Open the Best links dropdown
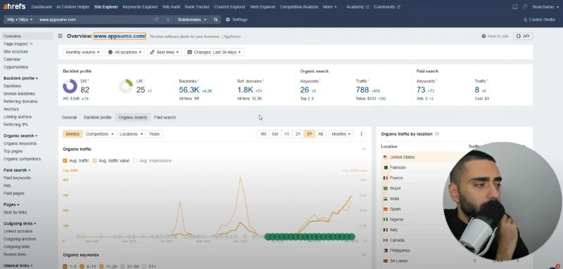The image size is (563, 269). click(165, 52)
